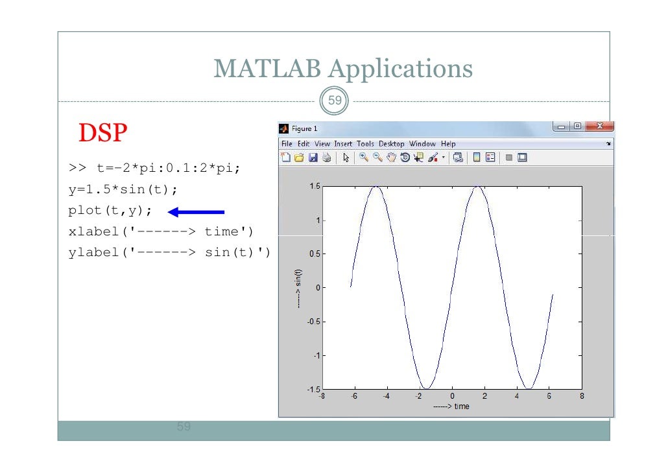Click the code line 'plot(t,y);'
Screen dimensions: 668x472
pyautogui.click(x=110, y=211)
